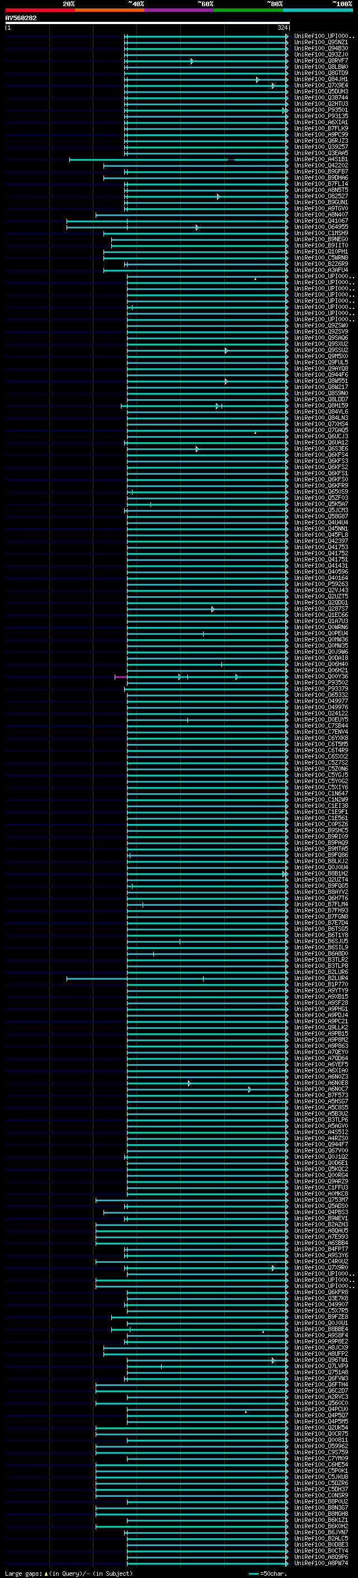Select the UniRef100_C0PSZ6 label

point(321,824)
